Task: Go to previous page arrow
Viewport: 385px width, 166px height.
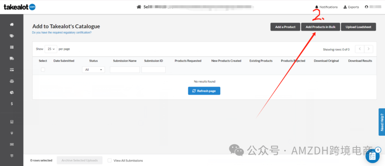Action: tap(360, 49)
